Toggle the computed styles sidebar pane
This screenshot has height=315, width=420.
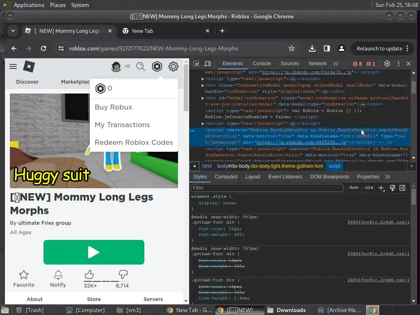402,188
